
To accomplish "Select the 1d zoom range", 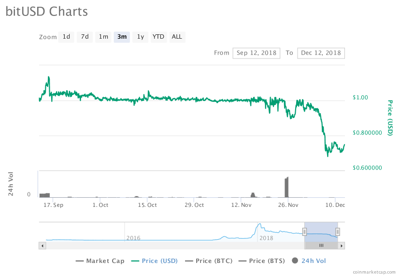I will 66,37.
